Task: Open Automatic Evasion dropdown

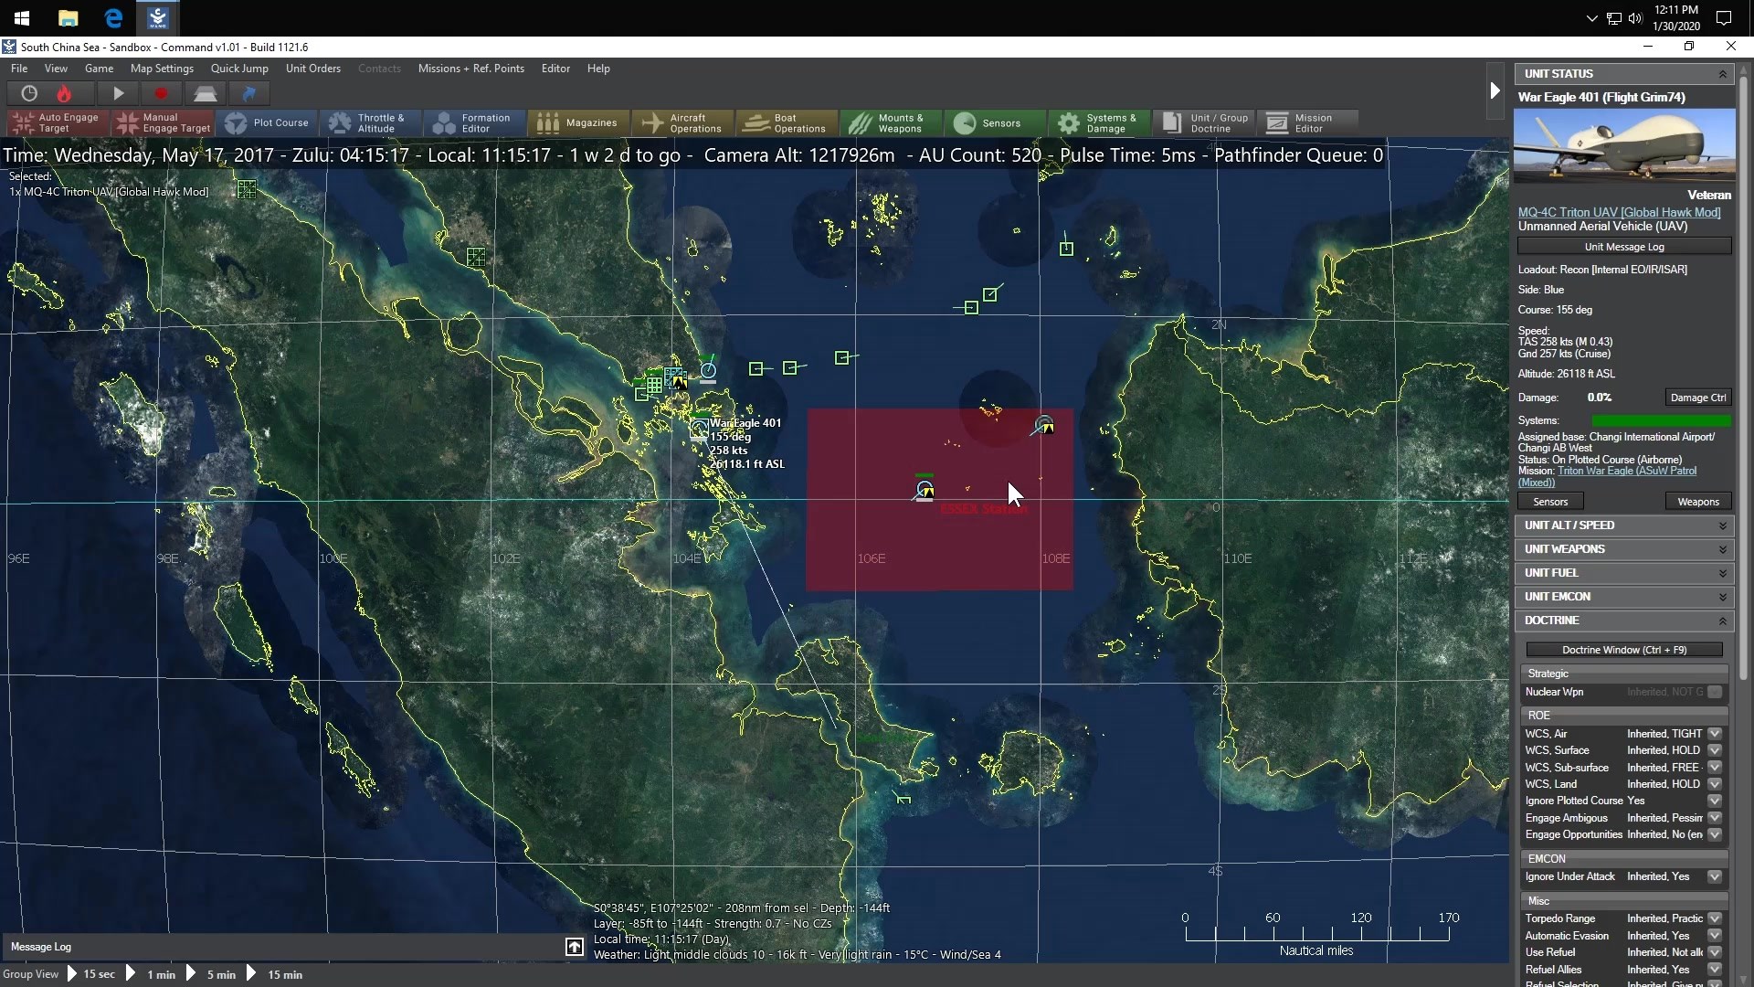Action: click(x=1715, y=936)
